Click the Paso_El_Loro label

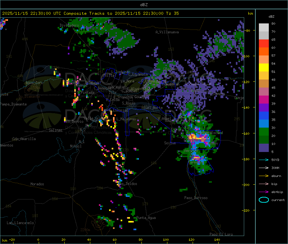(221, 234)
